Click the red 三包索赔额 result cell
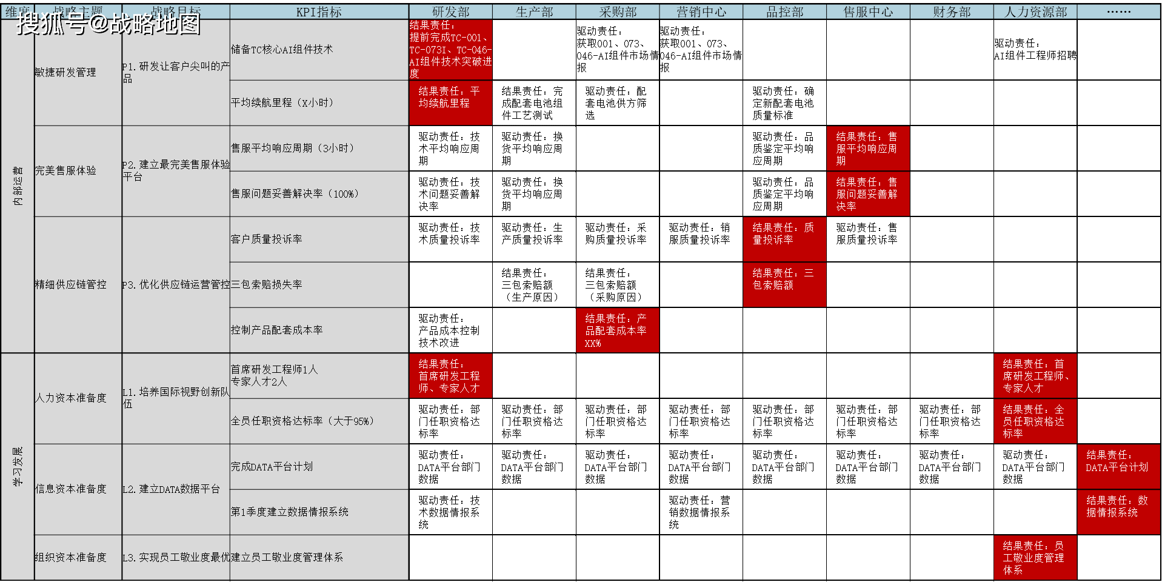This screenshot has width=1162, height=582. pyautogui.click(x=784, y=284)
